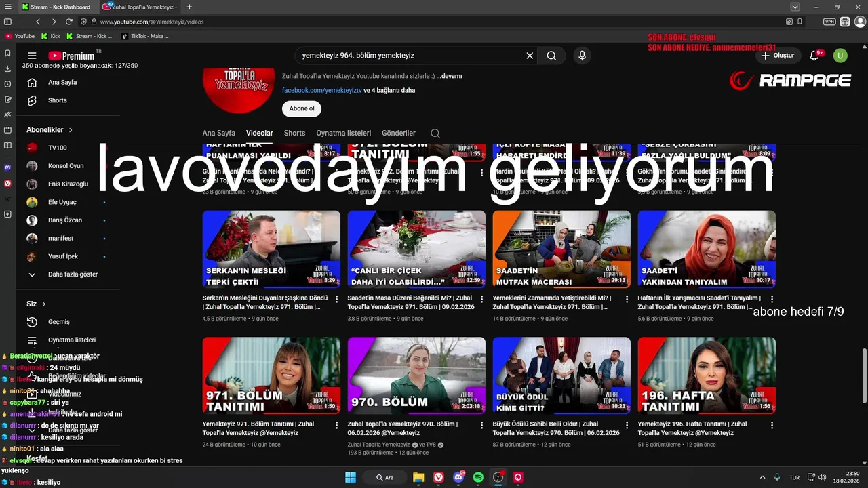The height and width of the screenshot is (488, 868).
Task: Open File Explorer from the taskbar
Action: 418,477
